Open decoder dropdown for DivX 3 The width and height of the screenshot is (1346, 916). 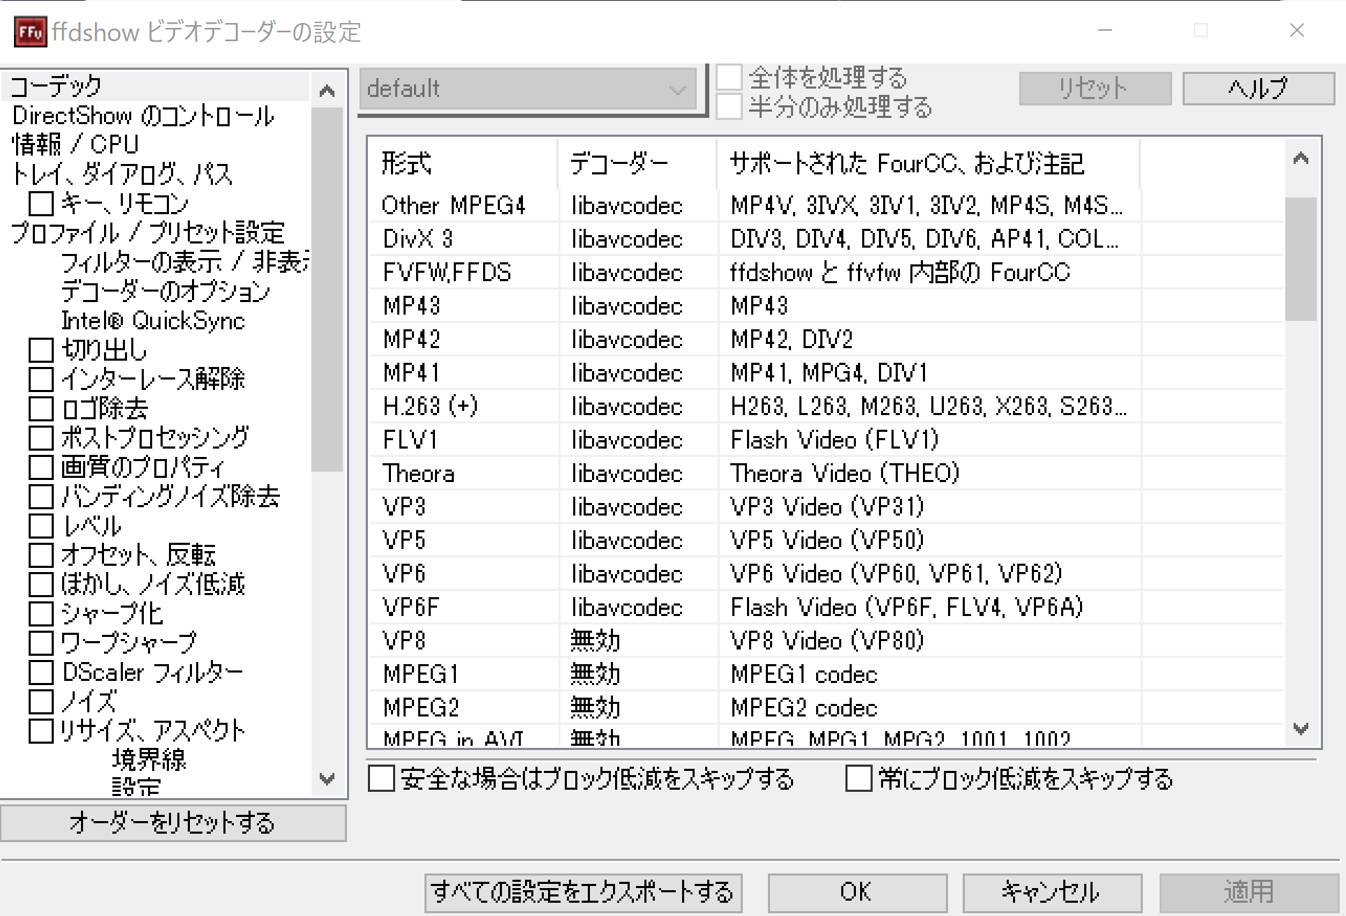click(x=637, y=239)
